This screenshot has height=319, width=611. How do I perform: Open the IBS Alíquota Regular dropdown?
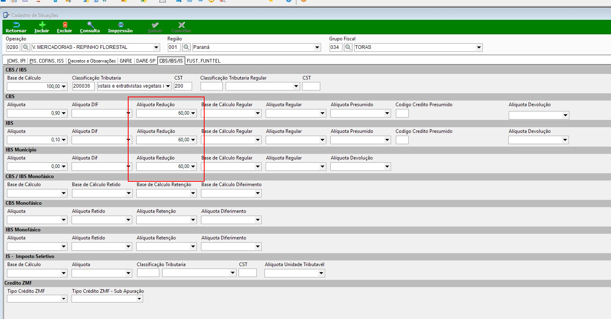(x=323, y=140)
